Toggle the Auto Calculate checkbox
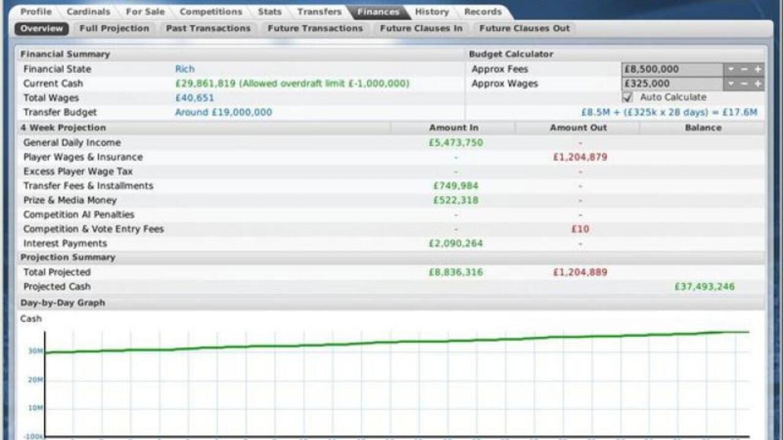The width and height of the screenshot is (783, 440). coord(627,98)
